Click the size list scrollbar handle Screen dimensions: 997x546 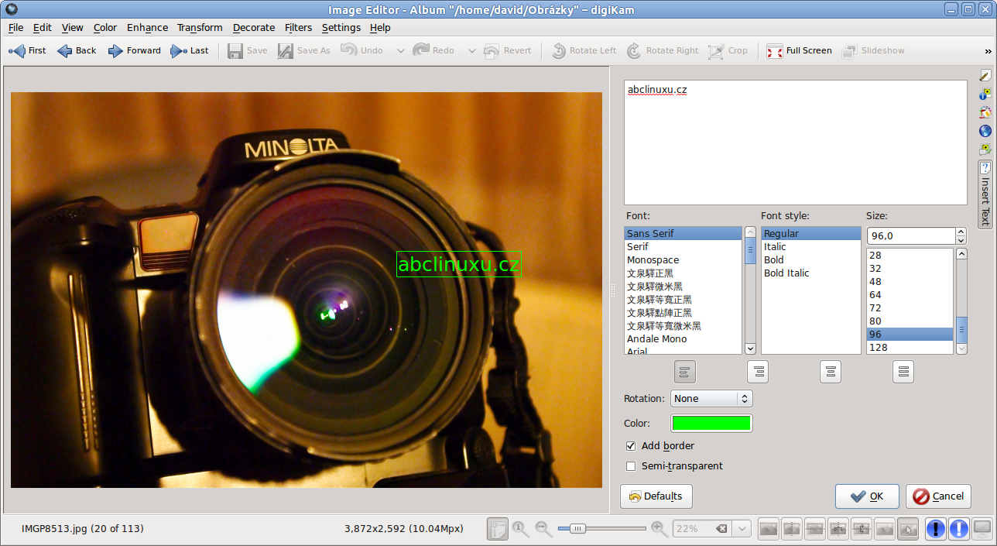961,330
